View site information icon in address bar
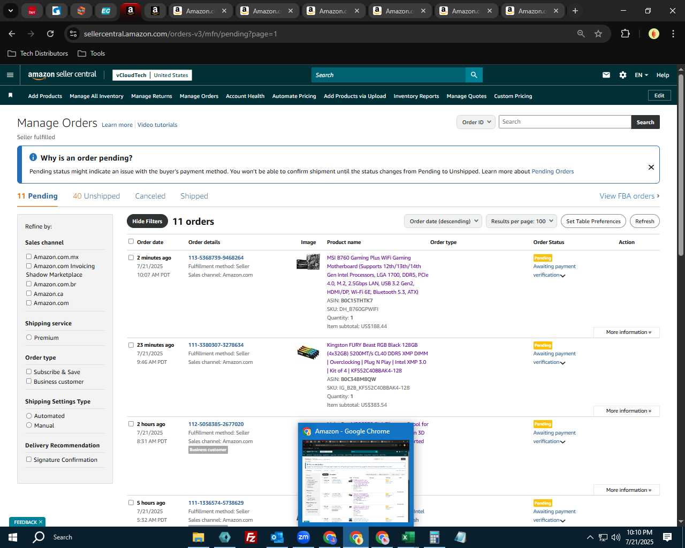685x548 pixels. point(74,34)
